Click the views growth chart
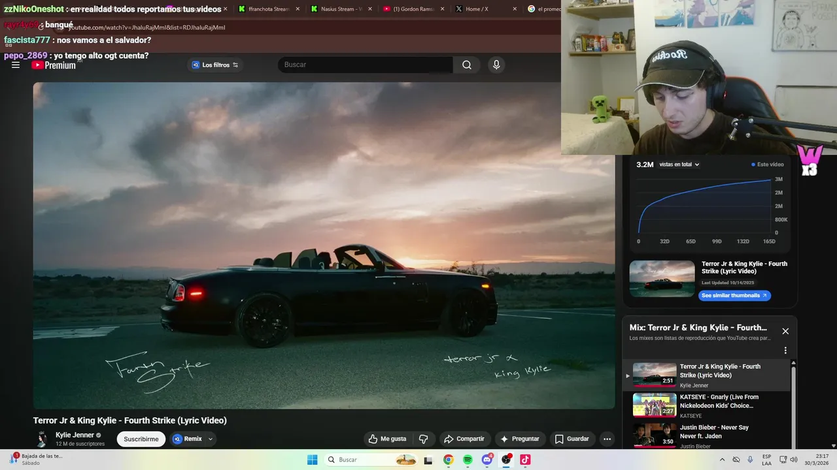 tap(705, 205)
